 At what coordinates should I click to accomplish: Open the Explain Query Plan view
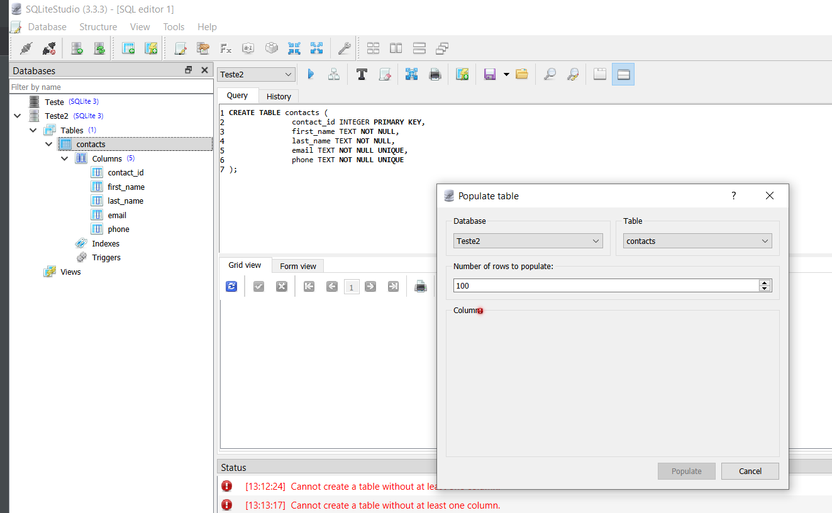coord(333,74)
